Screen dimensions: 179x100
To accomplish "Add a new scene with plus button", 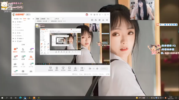I will [x=33, y=19].
